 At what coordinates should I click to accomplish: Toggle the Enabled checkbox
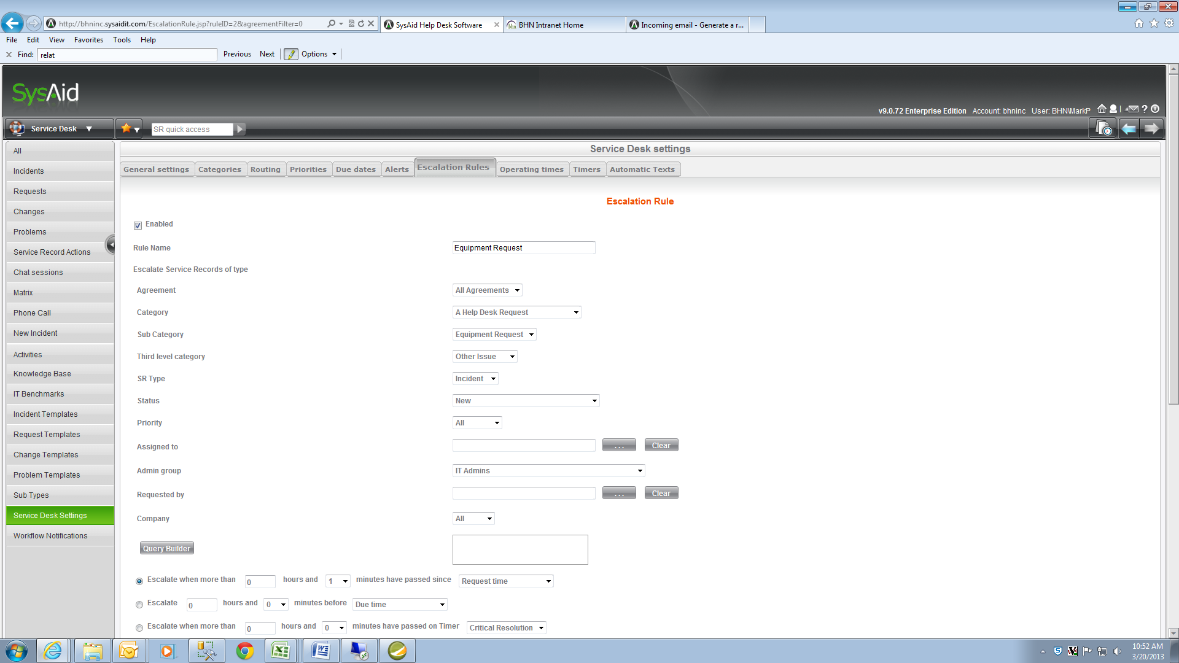pyautogui.click(x=138, y=225)
